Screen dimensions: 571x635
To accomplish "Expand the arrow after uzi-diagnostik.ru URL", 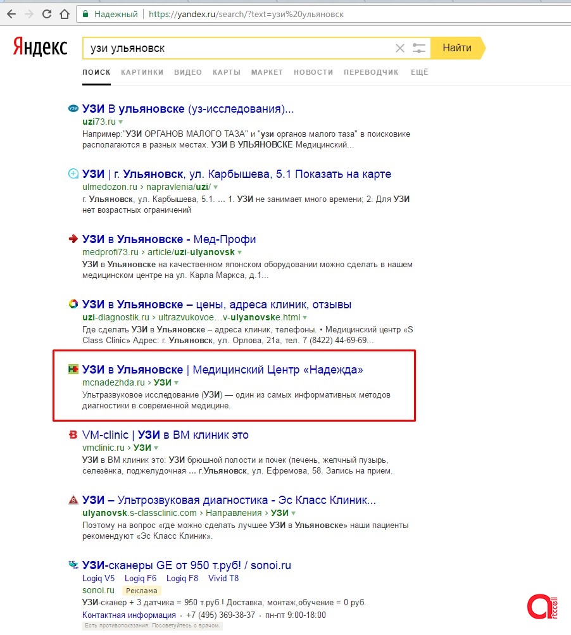I will pyautogui.click(x=304, y=318).
